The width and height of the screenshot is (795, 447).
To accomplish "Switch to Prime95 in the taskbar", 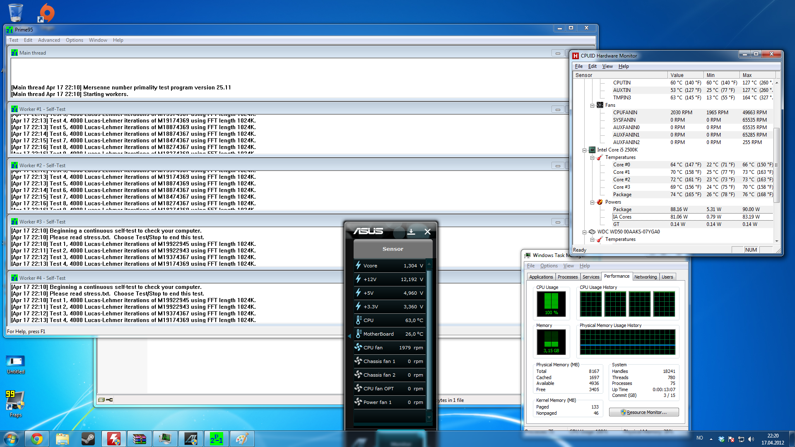I will (217, 439).
